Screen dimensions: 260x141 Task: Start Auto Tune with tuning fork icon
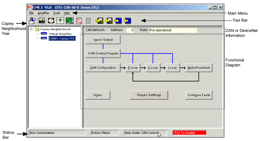[60, 21]
